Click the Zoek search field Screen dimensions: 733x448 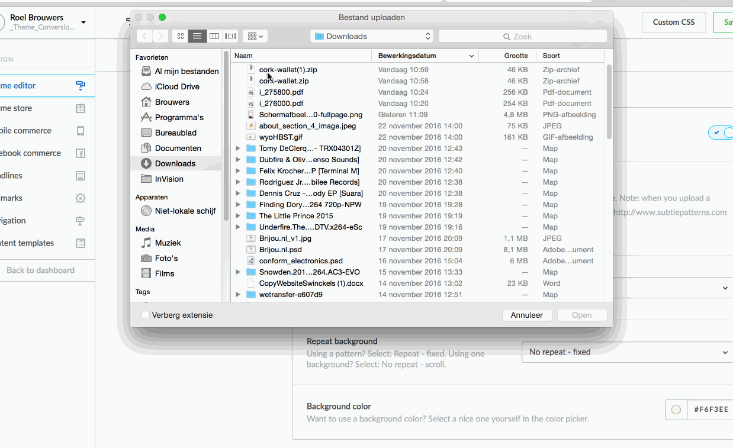pyautogui.click(x=523, y=36)
